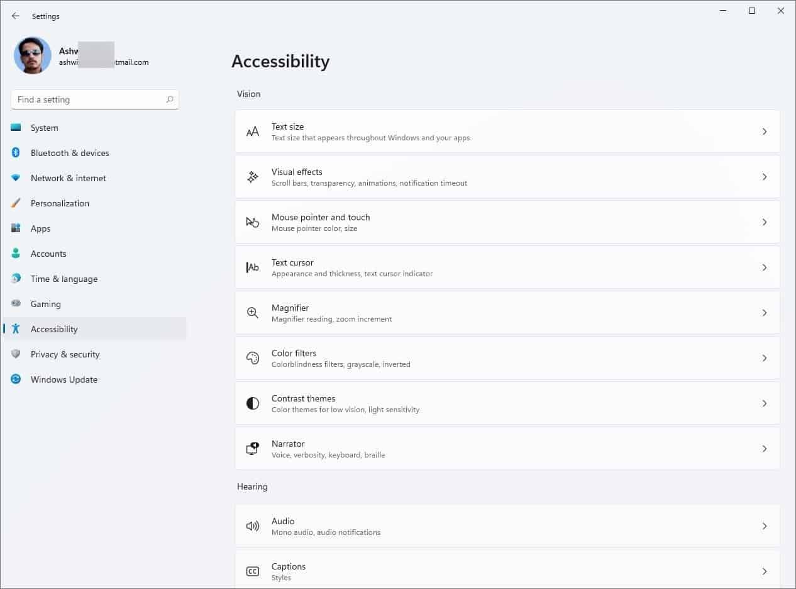Click the Narrator icon

252,449
